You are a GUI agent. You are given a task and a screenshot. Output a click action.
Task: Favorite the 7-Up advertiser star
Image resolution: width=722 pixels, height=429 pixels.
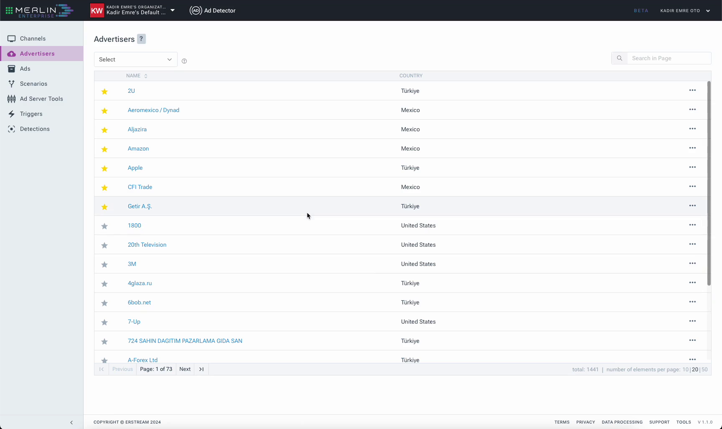click(104, 322)
